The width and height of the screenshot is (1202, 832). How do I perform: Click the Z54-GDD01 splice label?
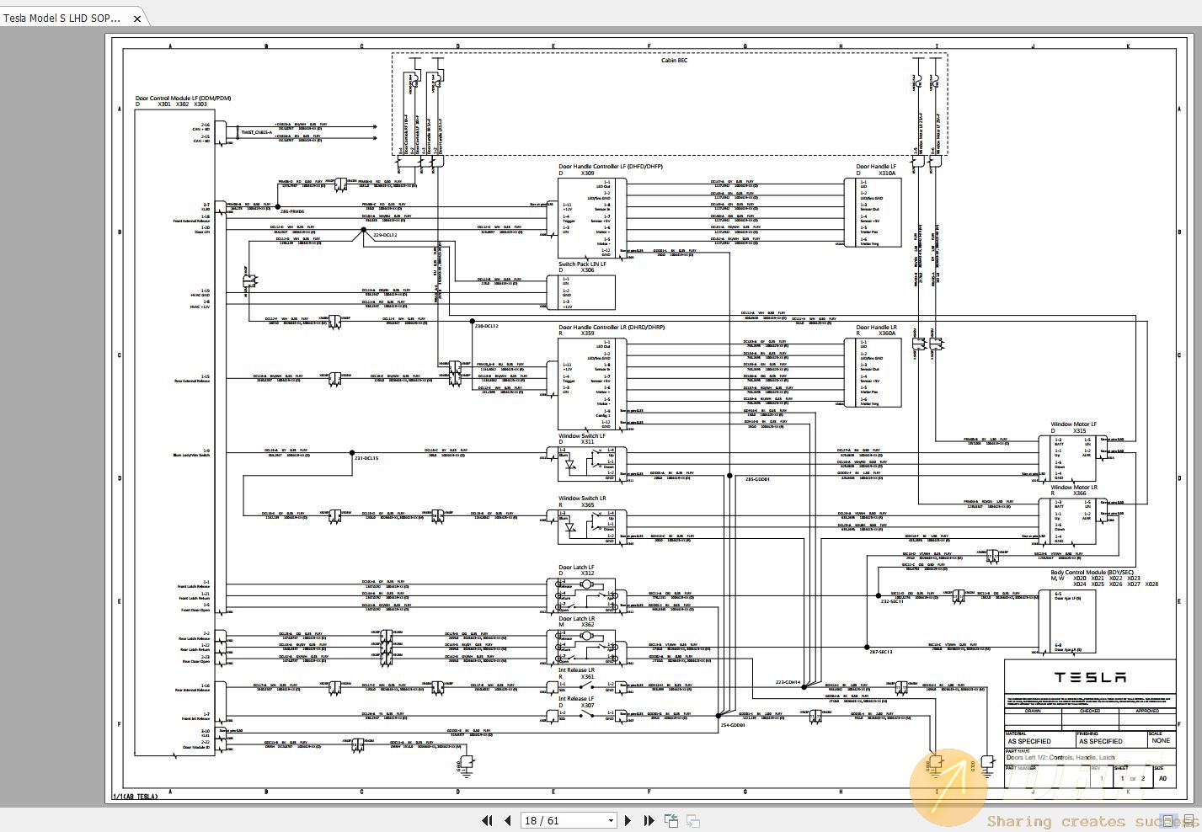point(733,724)
